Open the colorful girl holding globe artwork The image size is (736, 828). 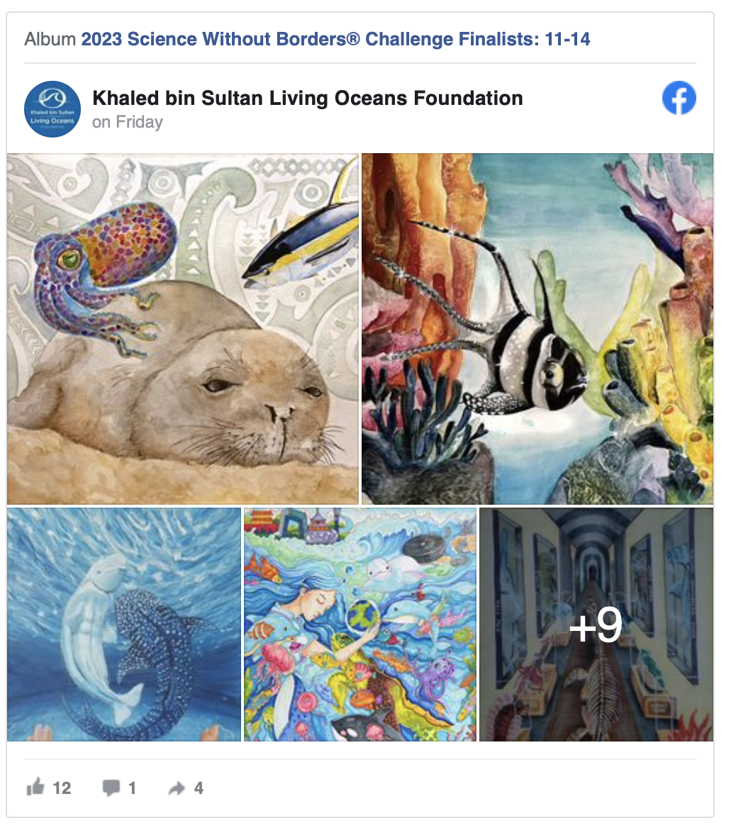359,625
